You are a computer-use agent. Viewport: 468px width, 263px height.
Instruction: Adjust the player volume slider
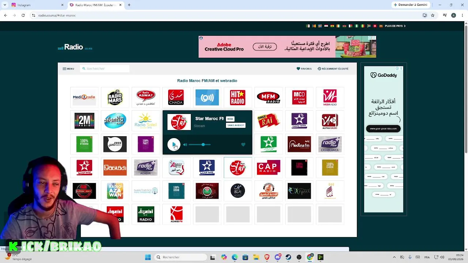[200, 145]
